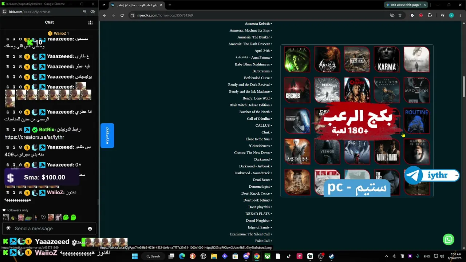466x262 pixels.
Task: Toggle the microphone icon in the system tray
Action: click(417, 256)
